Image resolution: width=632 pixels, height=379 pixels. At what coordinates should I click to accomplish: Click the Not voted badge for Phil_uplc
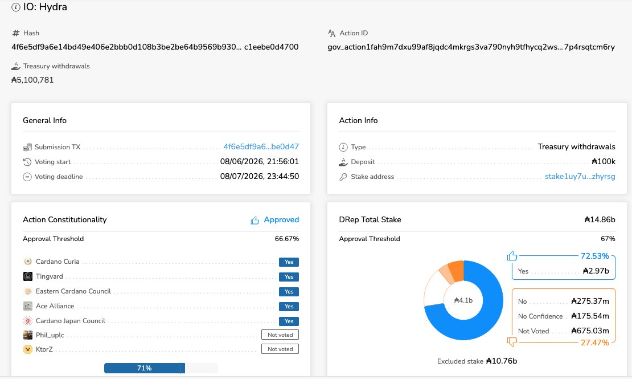[x=280, y=335]
